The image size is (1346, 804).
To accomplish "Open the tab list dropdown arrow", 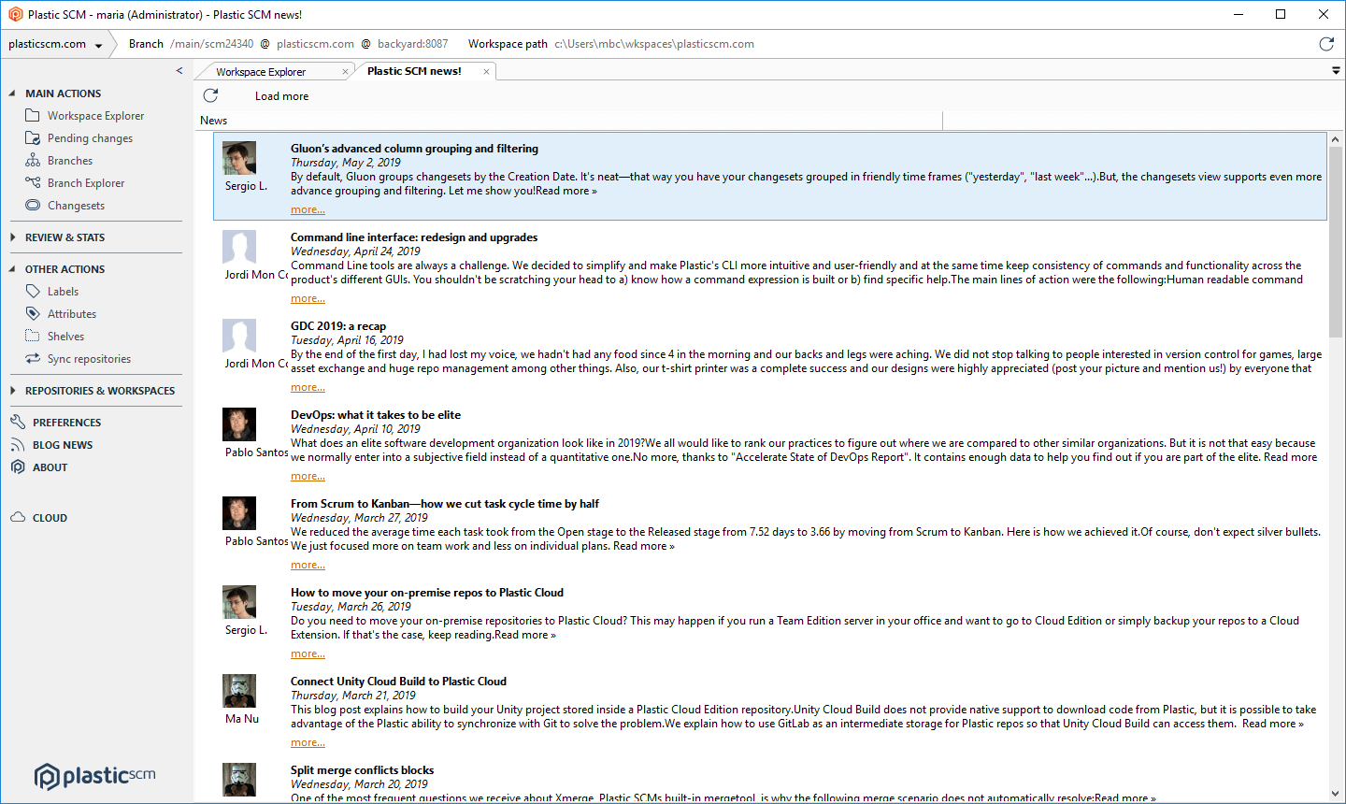I will click(x=1336, y=71).
